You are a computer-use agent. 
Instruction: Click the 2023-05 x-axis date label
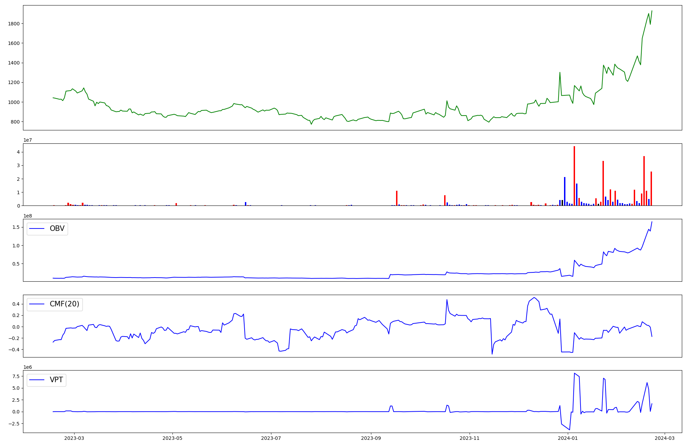(172, 438)
